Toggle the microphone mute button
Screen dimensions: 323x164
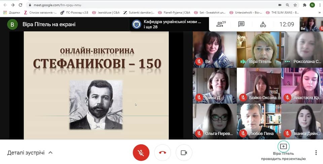pos(141,153)
